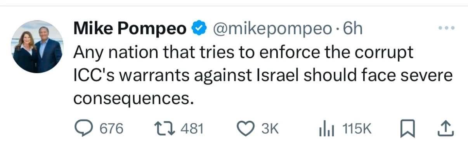Image resolution: width=468 pixels, height=149 pixels.
Task: Click the word "consequences." in the tweet
Action: (133, 98)
